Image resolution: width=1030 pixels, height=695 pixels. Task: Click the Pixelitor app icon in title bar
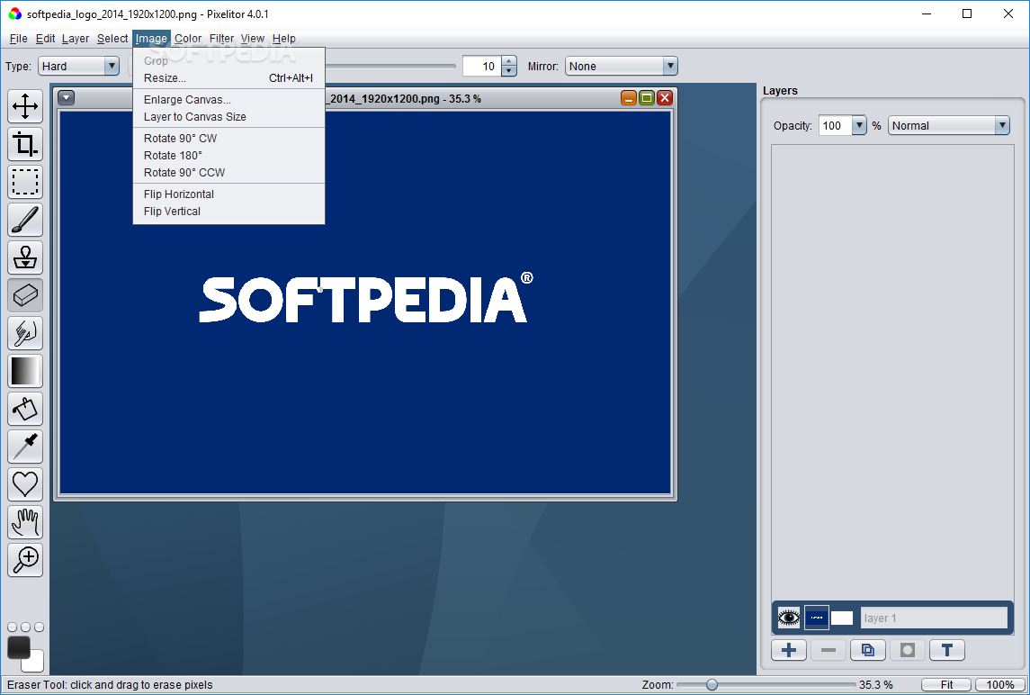point(14,14)
